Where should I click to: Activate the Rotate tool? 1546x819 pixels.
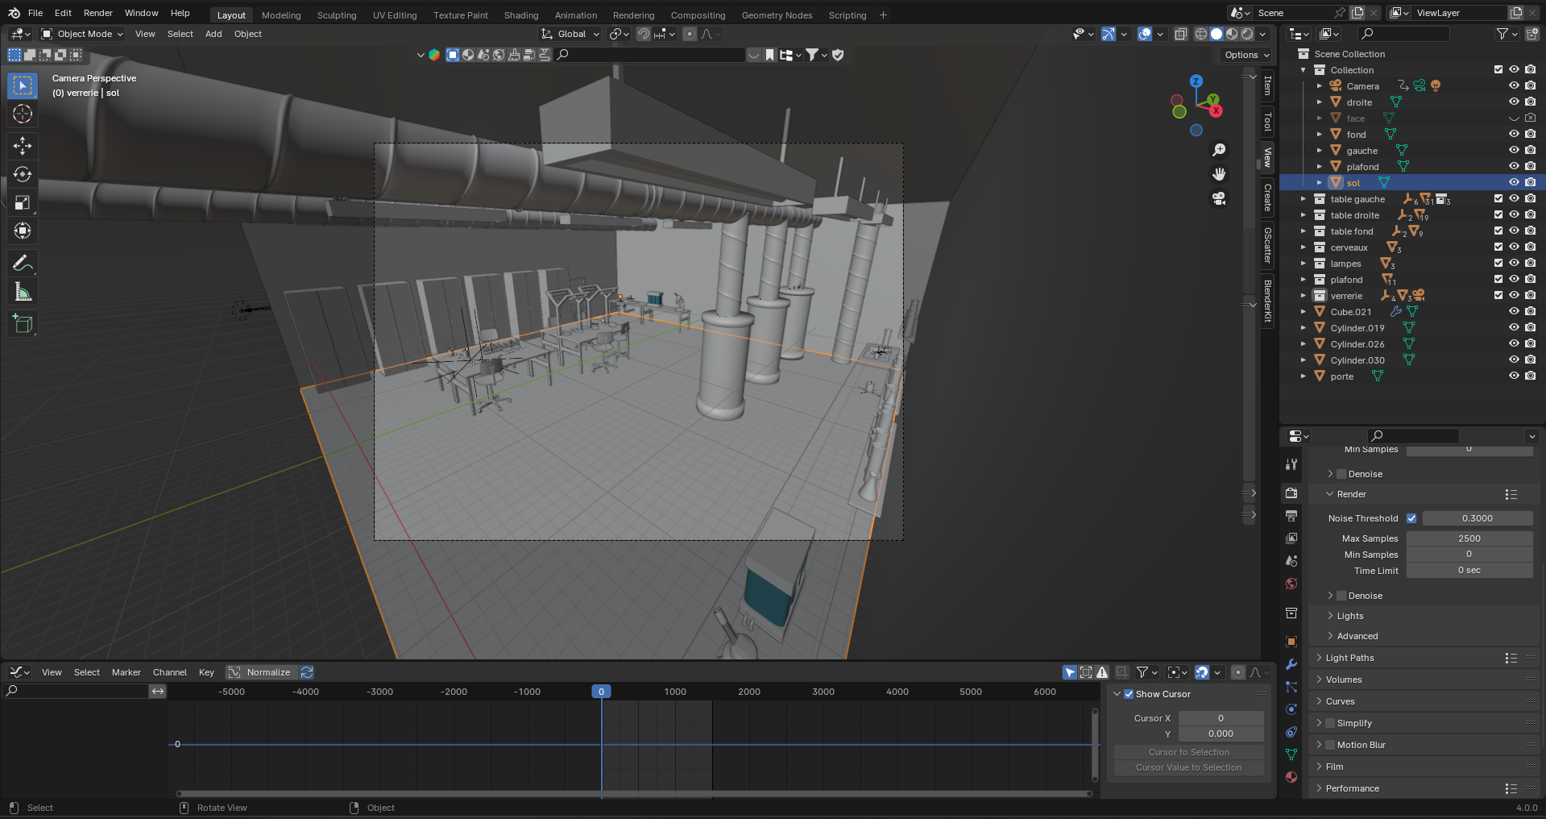tap(23, 174)
